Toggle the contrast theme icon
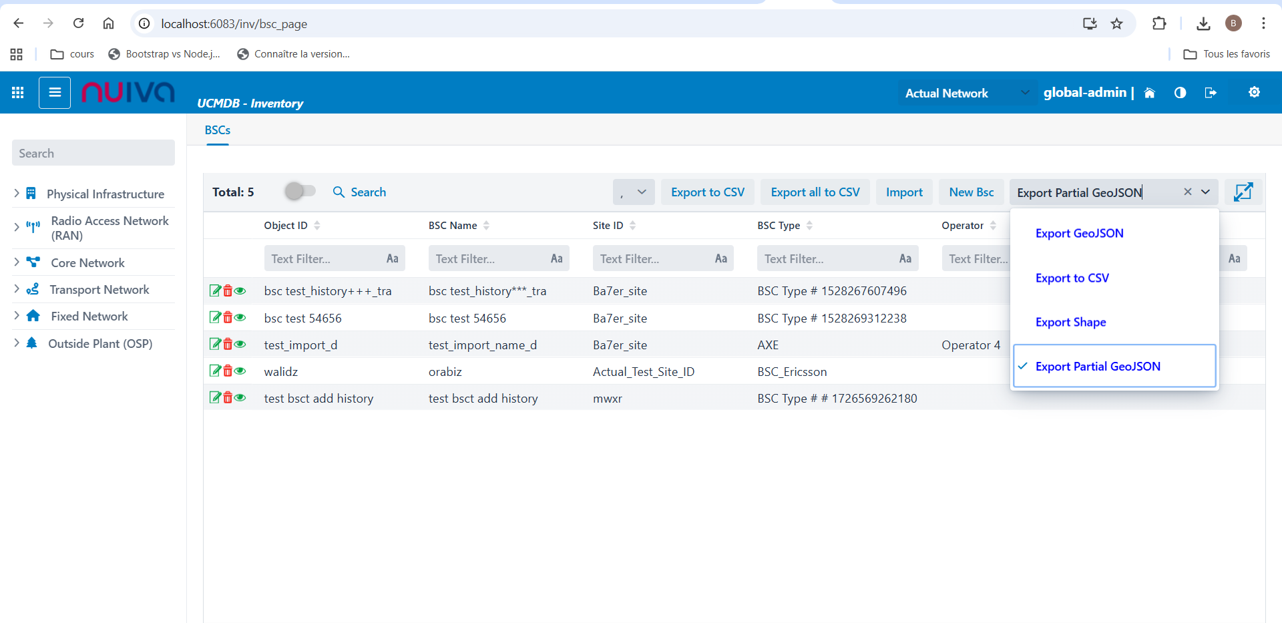 click(x=1180, y=93)
